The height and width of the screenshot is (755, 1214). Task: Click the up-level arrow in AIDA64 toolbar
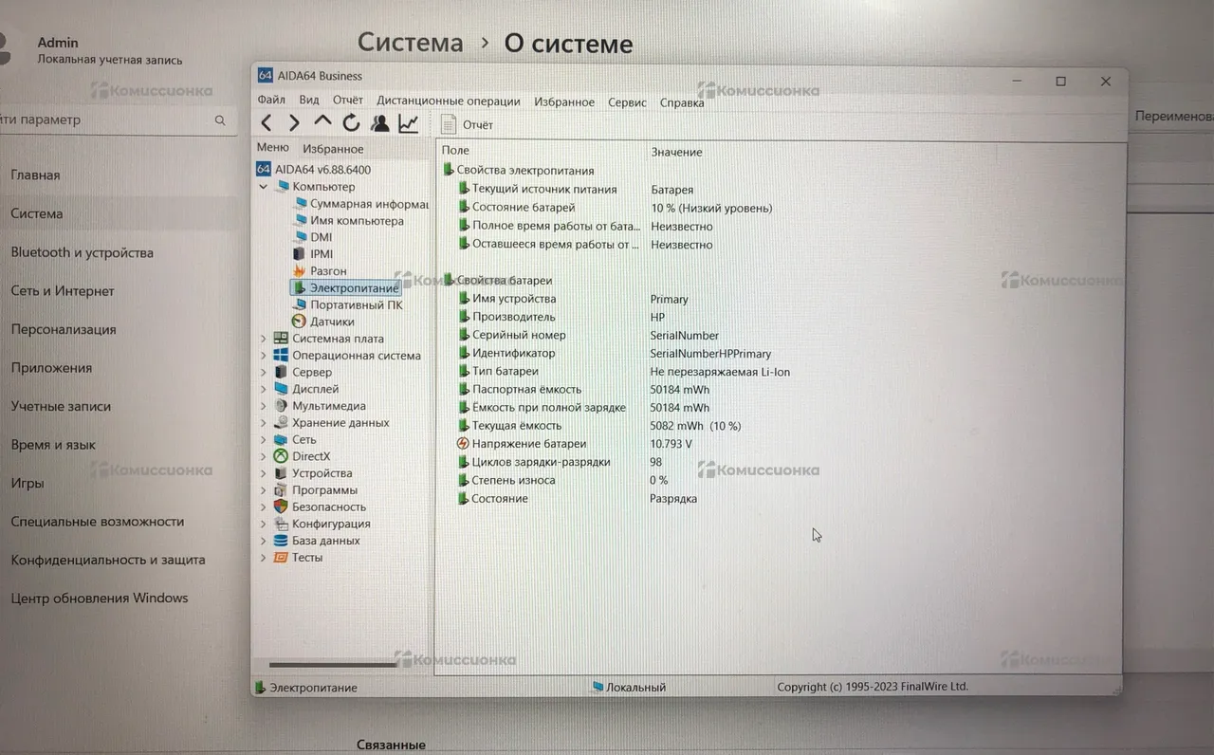[322, 121]
